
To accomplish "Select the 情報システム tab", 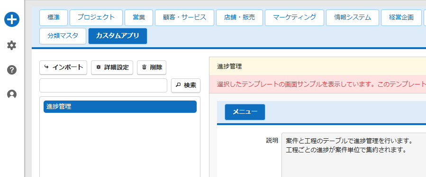I will (x=353, y=17).
